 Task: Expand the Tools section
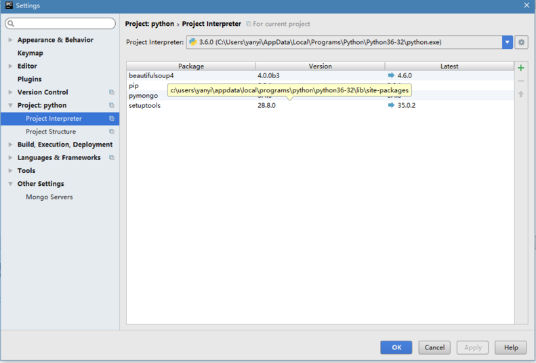(x=10, y=170)
